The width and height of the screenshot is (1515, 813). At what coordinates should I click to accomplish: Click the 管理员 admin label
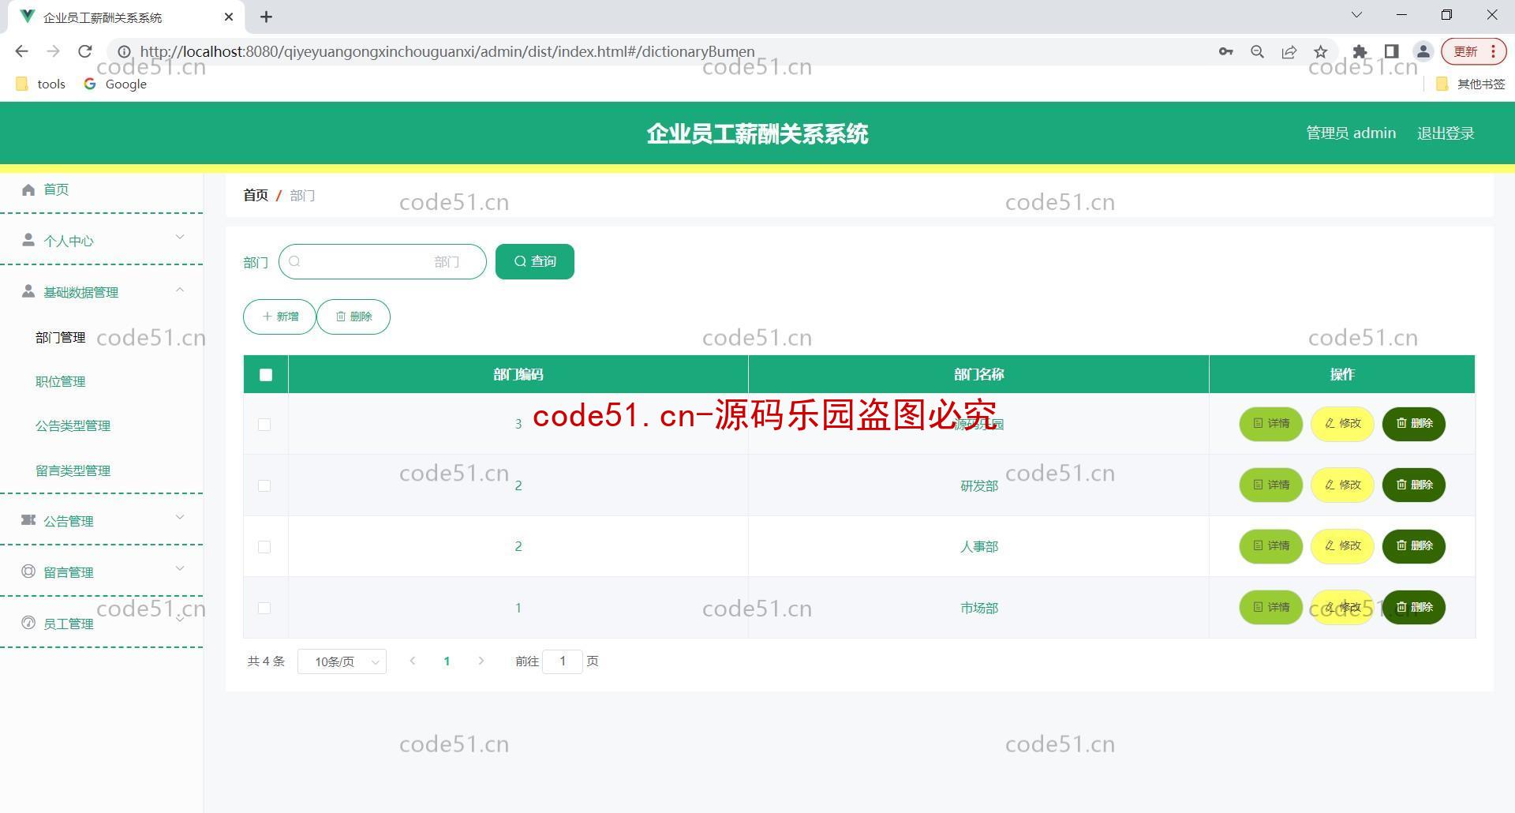click(x=1351, y=133)
